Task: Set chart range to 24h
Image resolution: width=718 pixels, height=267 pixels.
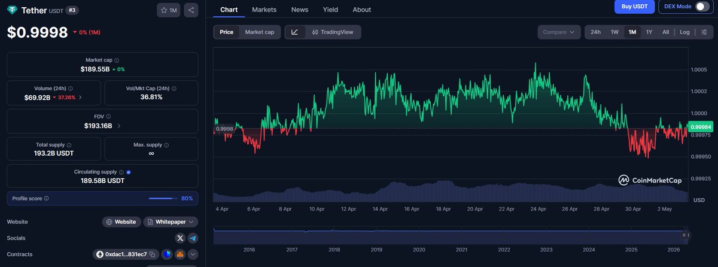Action: click(x=595, y=32)
